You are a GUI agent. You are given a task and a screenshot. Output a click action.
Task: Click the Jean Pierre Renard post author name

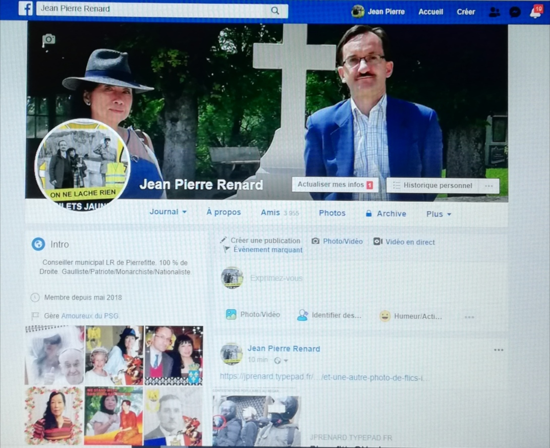coord(284,349)
